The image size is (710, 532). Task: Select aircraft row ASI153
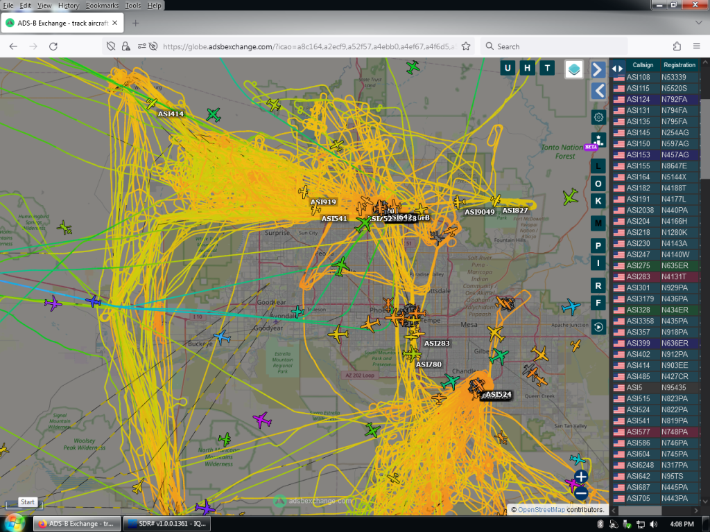point(657,154)
